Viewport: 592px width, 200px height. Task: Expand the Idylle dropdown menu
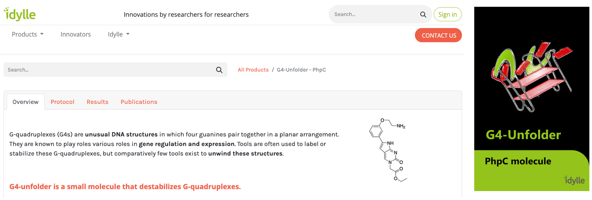coord(118,34)
